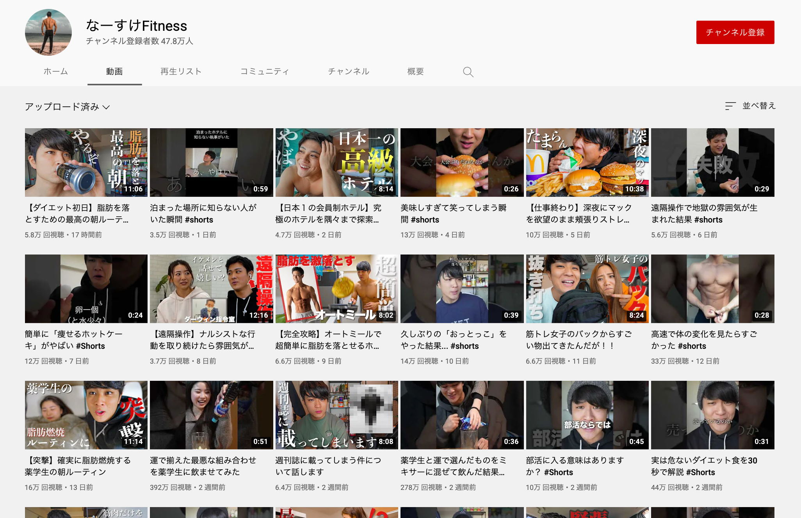801x518 pixels.
Task: Switch to the ホーム tab
Action: point(56,72)
